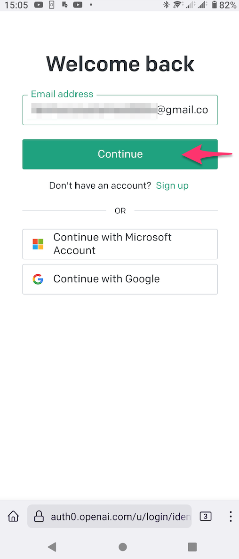Viewport: 239px width, 559px height.
Task: Tap the padlock site security icon
Action: pos(39,516)
